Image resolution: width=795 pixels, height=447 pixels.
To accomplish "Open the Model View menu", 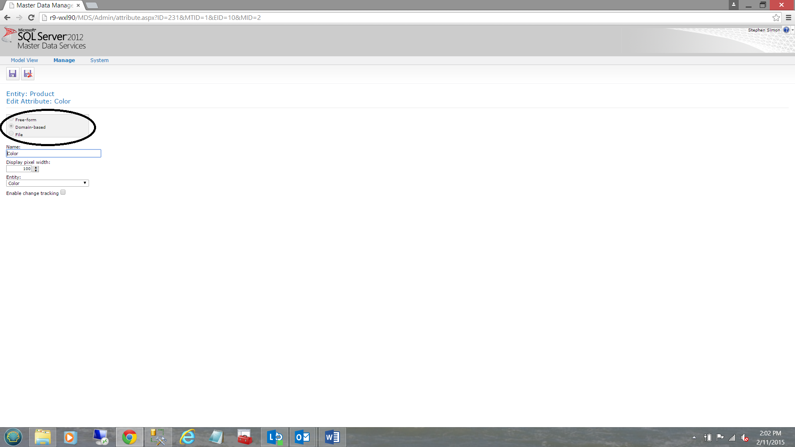I will [x=24, y=60].
